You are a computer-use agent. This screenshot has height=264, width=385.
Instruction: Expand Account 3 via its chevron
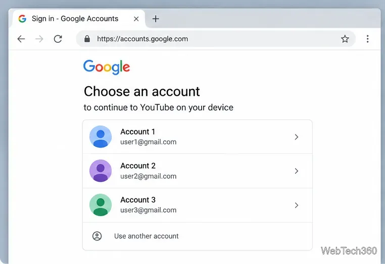coord(297,205)
